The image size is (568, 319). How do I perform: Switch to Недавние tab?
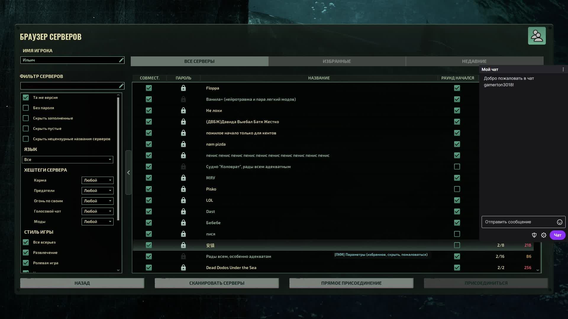[474, 61]
